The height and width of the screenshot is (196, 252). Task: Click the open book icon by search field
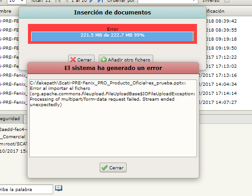[59, 188]
